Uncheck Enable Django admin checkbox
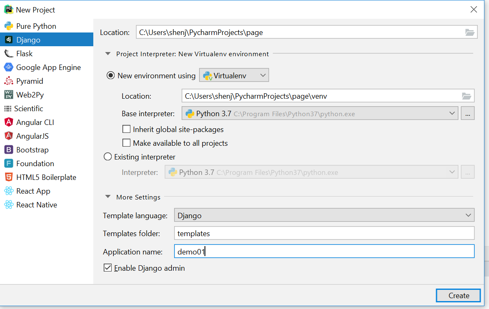The height and width of the screenshot is (309, 489). (107, 268)
